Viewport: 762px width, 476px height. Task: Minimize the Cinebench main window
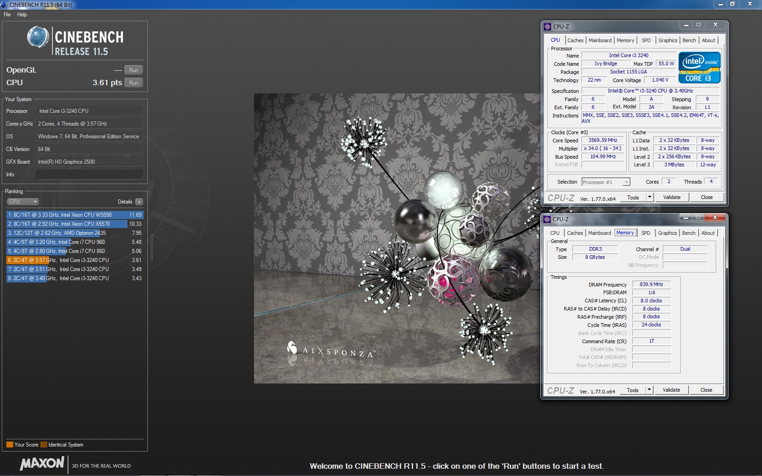720,4
